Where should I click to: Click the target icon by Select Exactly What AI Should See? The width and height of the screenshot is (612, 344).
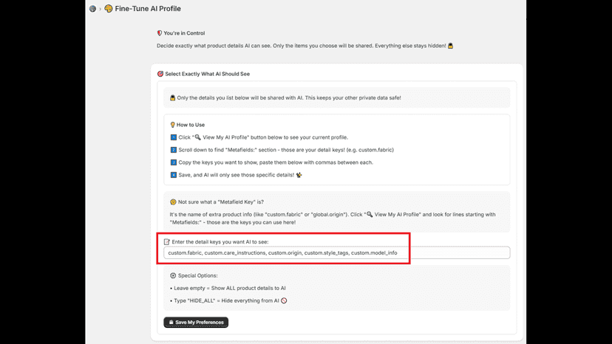tap(160, 74)
